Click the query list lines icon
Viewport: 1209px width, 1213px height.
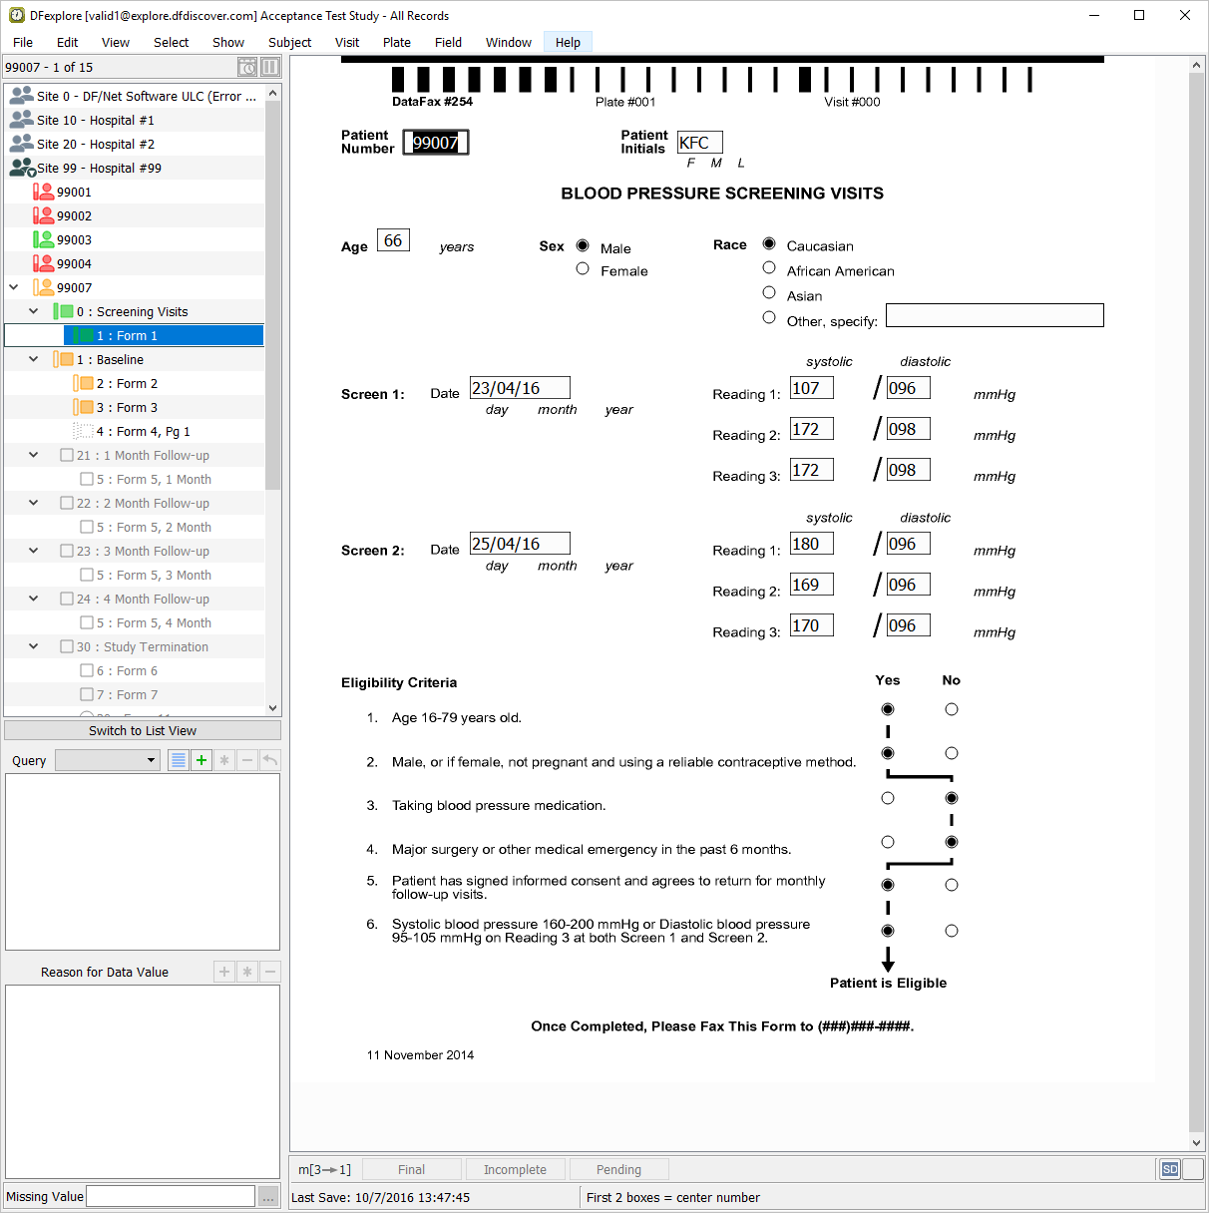click(178, 760)
